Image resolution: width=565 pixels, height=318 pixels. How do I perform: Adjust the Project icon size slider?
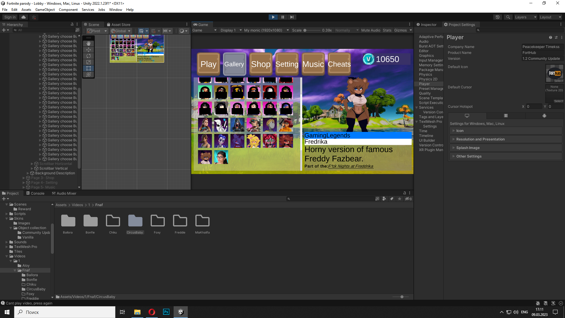[x=401, y=297]
